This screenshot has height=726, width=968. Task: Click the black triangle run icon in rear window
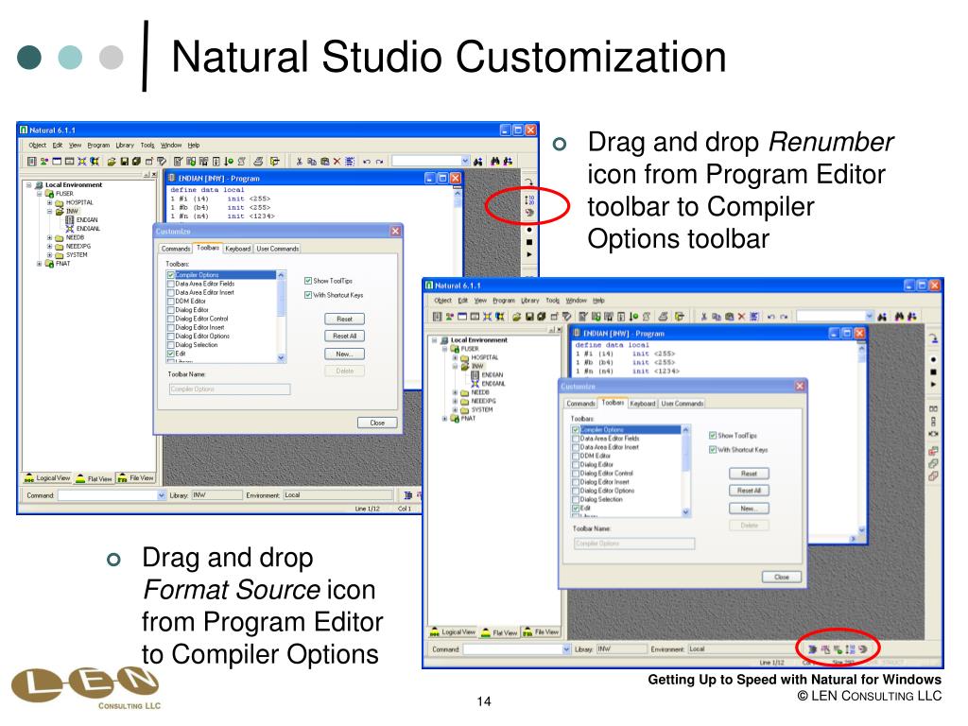pyautogui.click(x=529, y=254)
